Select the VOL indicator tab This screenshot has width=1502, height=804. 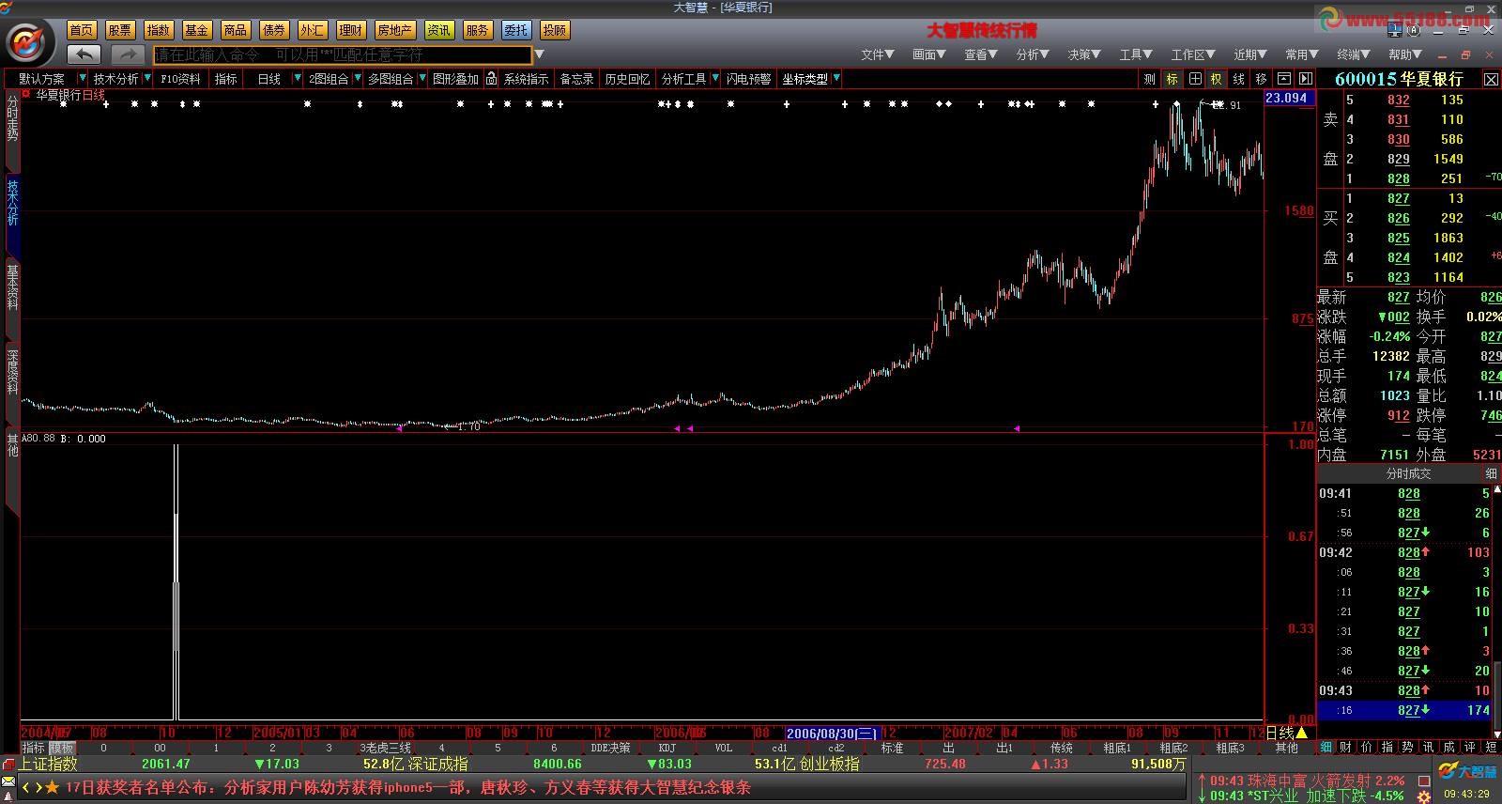[x=724, y=748]
